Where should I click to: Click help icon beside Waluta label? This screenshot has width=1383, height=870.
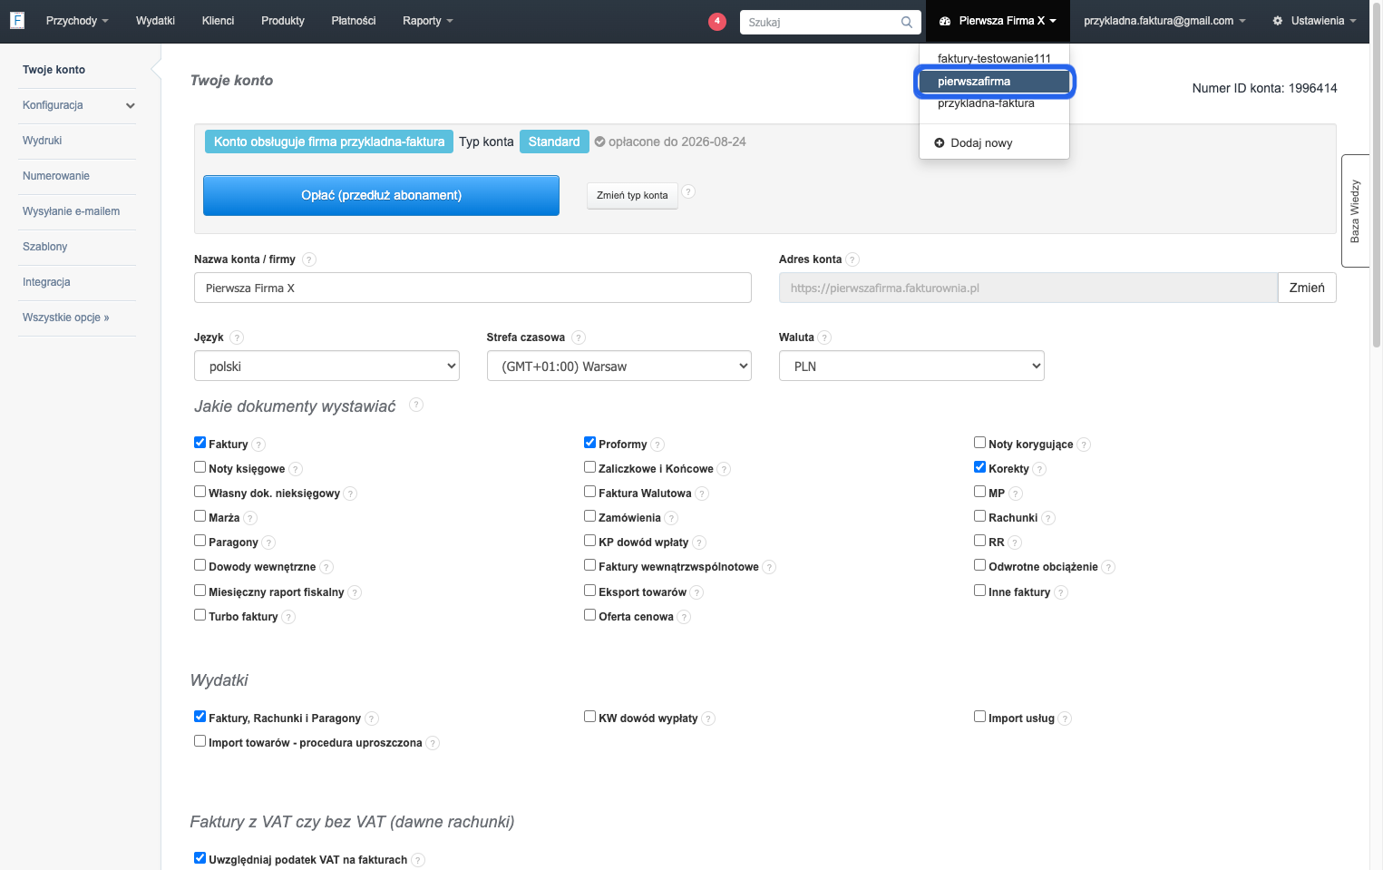click(824, 337)
